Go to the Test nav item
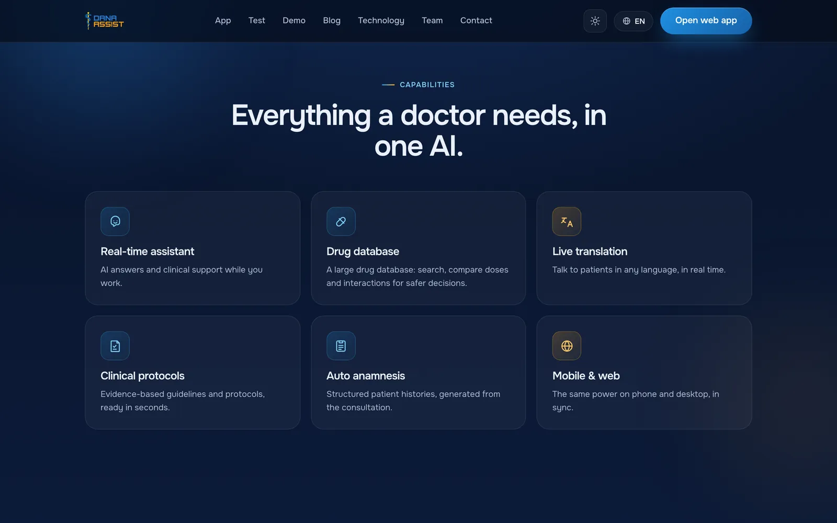837x523 pixels. pos(257,20)
